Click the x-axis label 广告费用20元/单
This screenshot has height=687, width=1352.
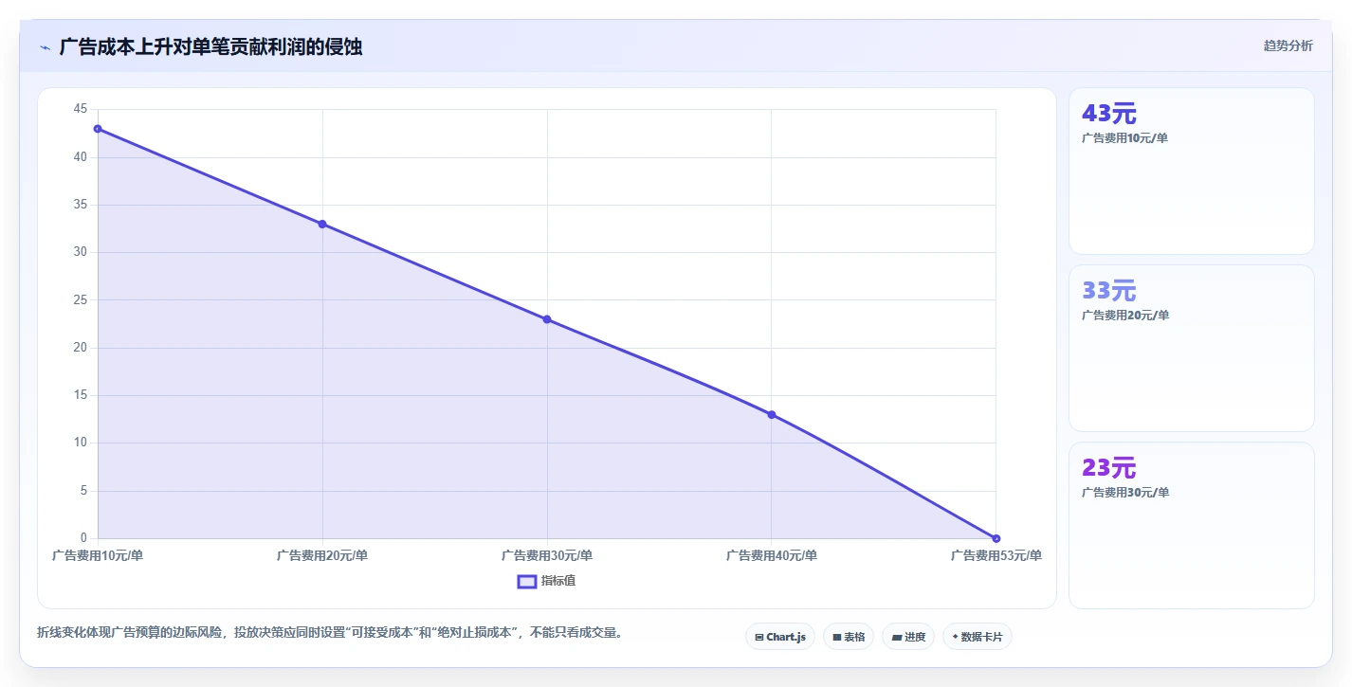point(322,555)
